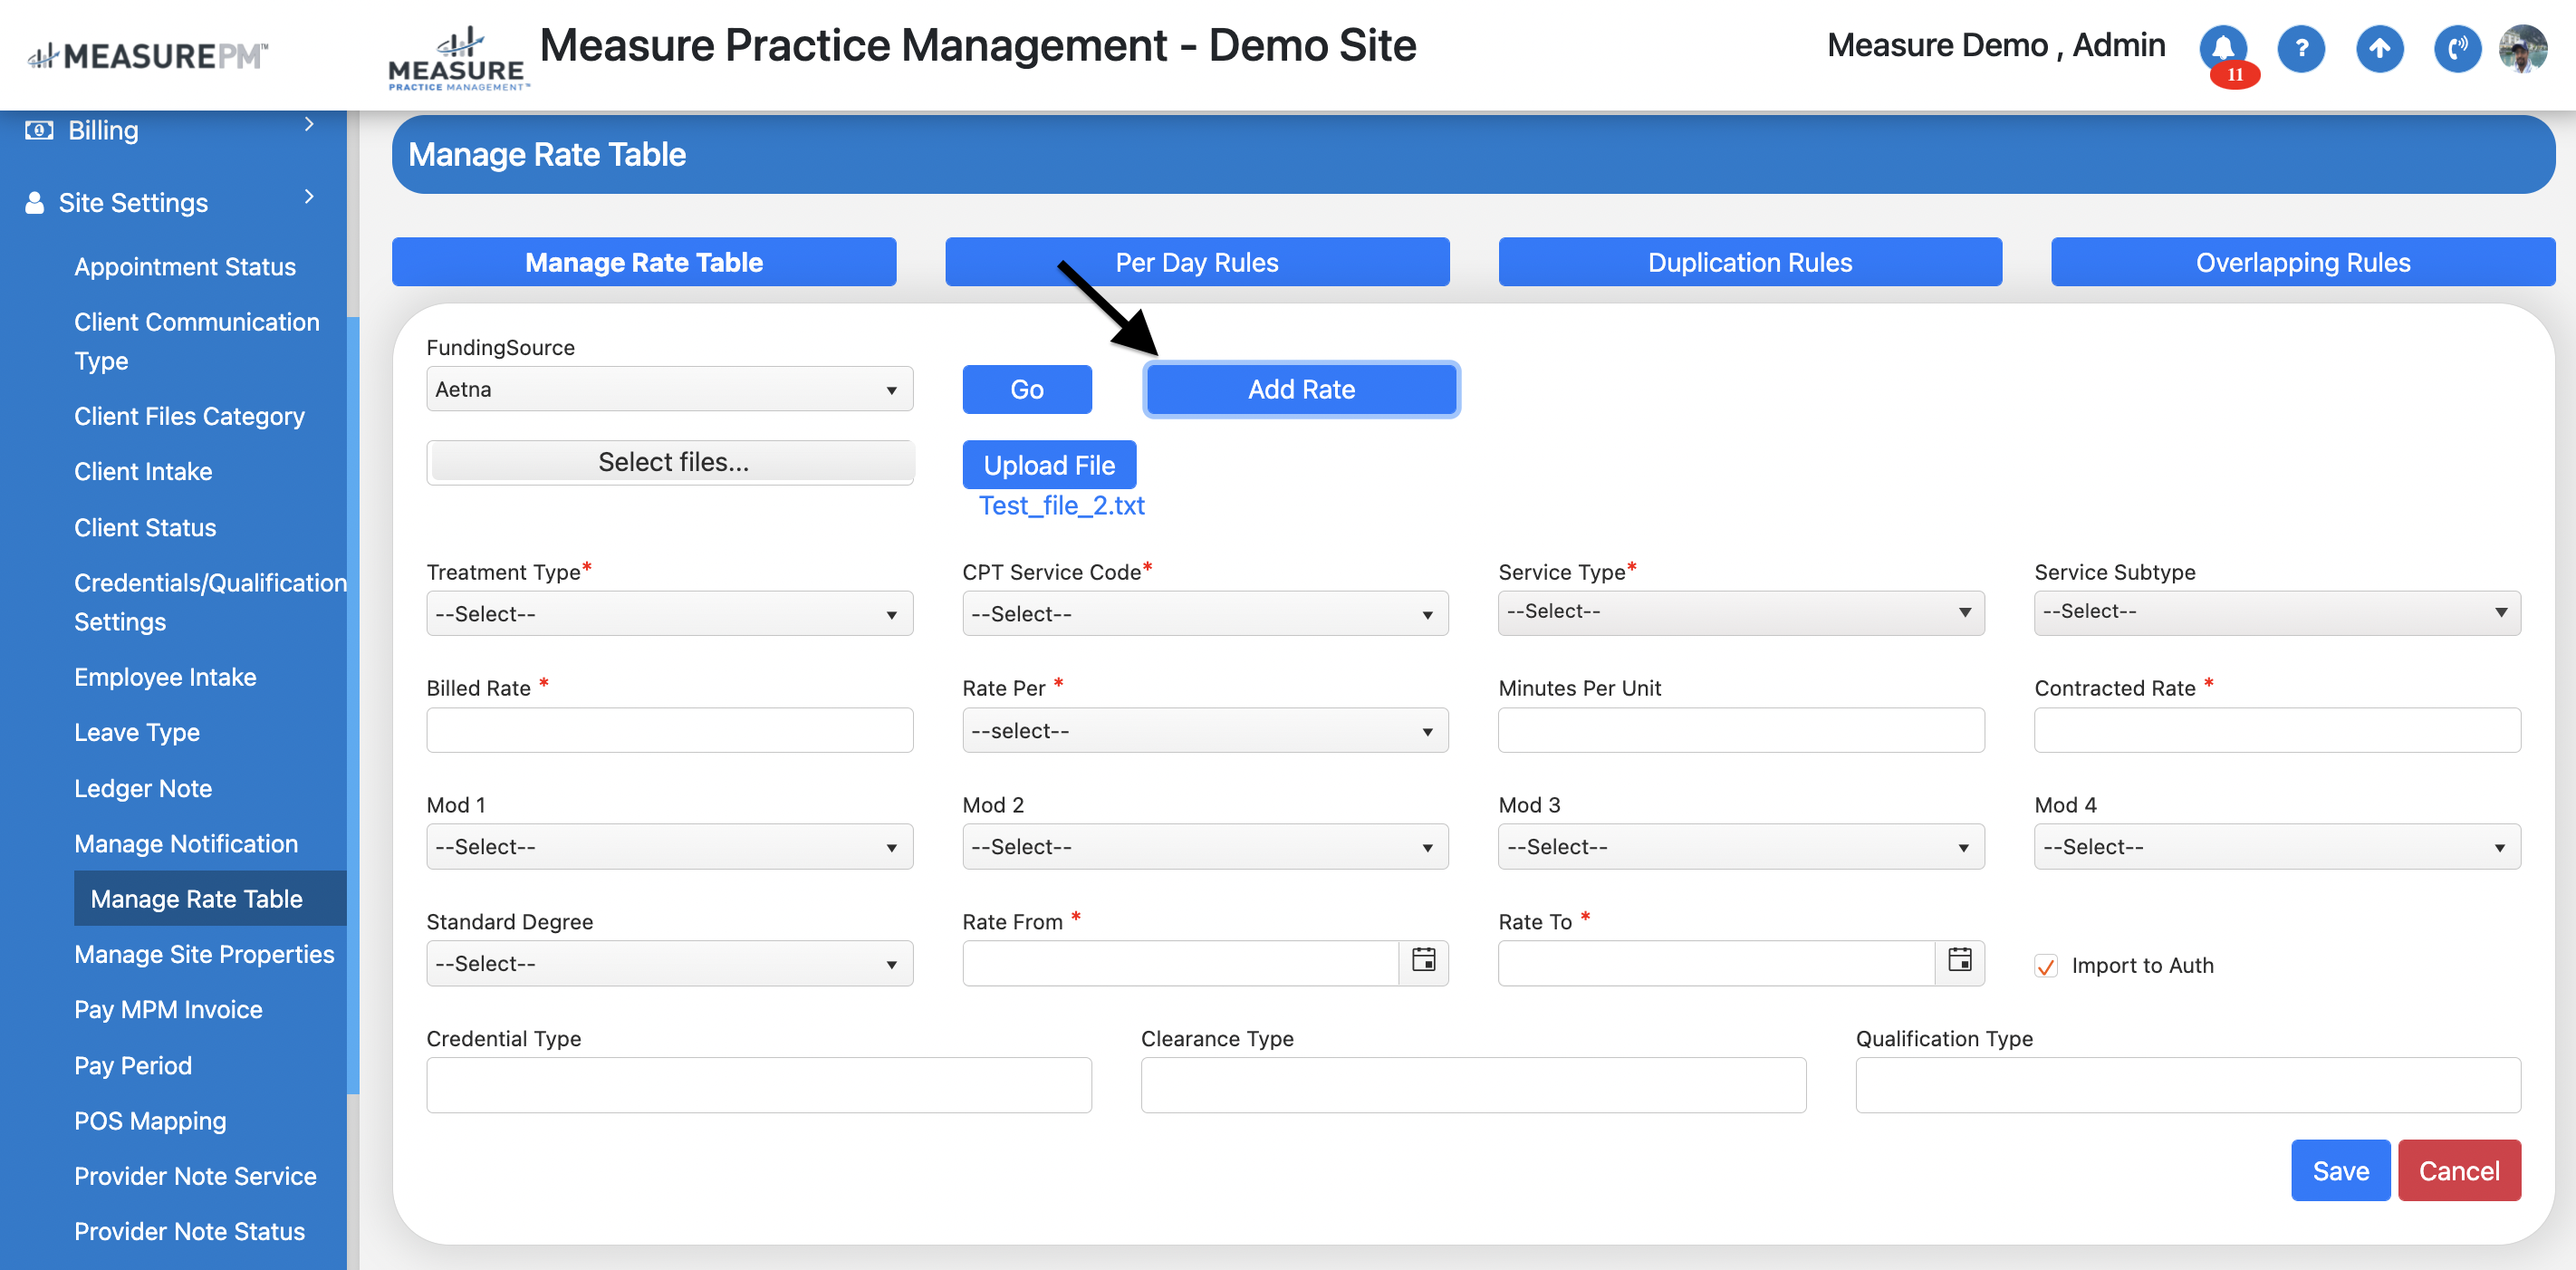
Task: Open the FundingSource Aetna dropdown
Action: click(669, 390)
